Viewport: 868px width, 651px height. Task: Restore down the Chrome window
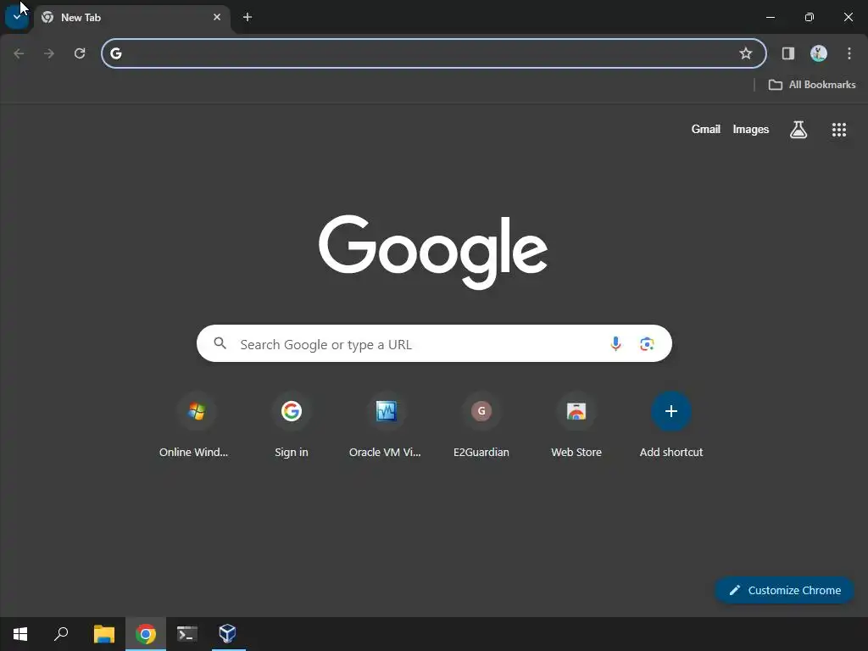click(810, 17)
